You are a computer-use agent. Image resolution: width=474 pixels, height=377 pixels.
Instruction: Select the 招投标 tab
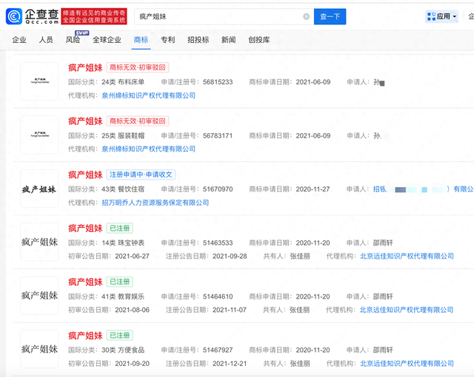click(x=198, y=40)
